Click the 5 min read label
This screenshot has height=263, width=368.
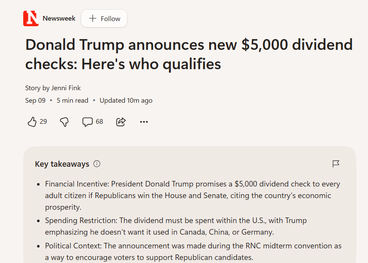pos(72,100)
